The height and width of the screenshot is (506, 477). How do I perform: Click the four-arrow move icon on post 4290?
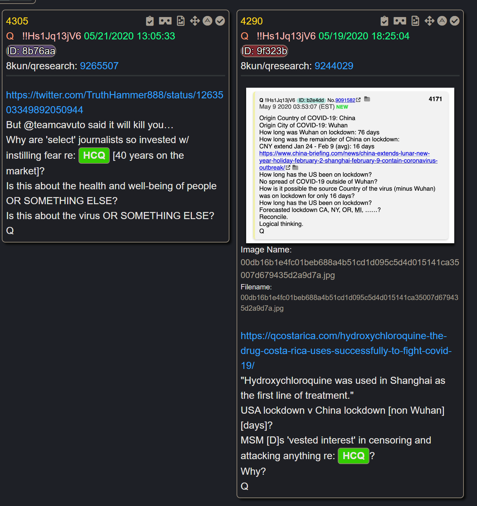pos(429,21)
